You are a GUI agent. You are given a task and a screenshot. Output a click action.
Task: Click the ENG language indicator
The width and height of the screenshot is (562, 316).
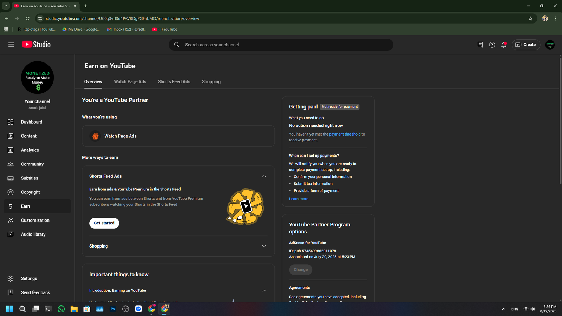click(515, 309)
